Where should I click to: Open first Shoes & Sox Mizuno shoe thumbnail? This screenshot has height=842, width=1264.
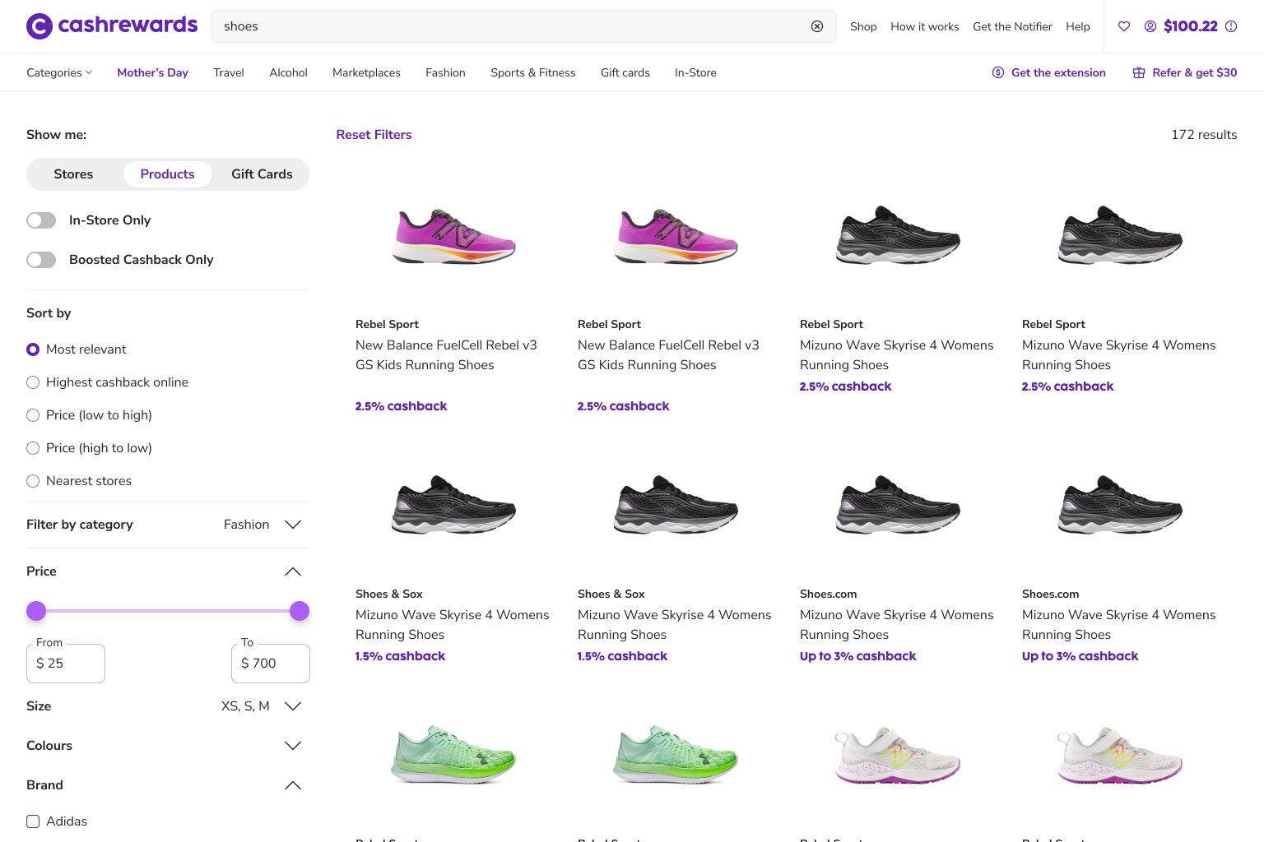point(453,505)
